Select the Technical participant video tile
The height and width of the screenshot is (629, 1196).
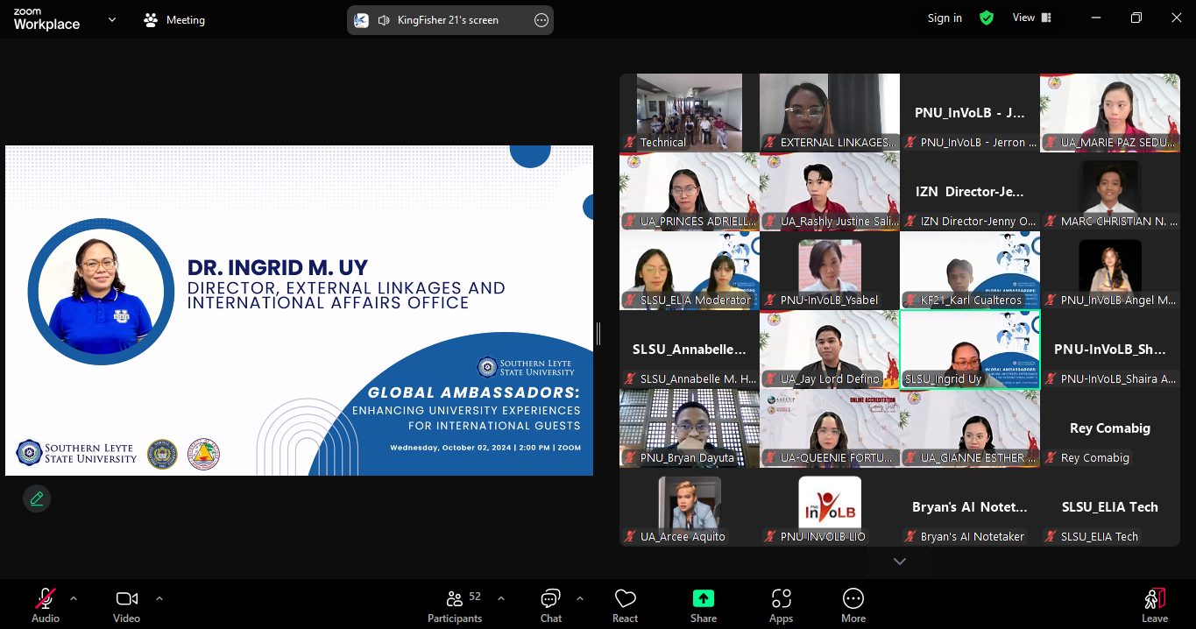pyautogui.click(x=690, y=113)
